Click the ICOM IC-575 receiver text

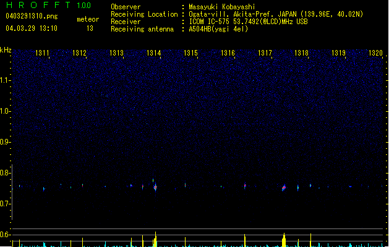(249, 22)
